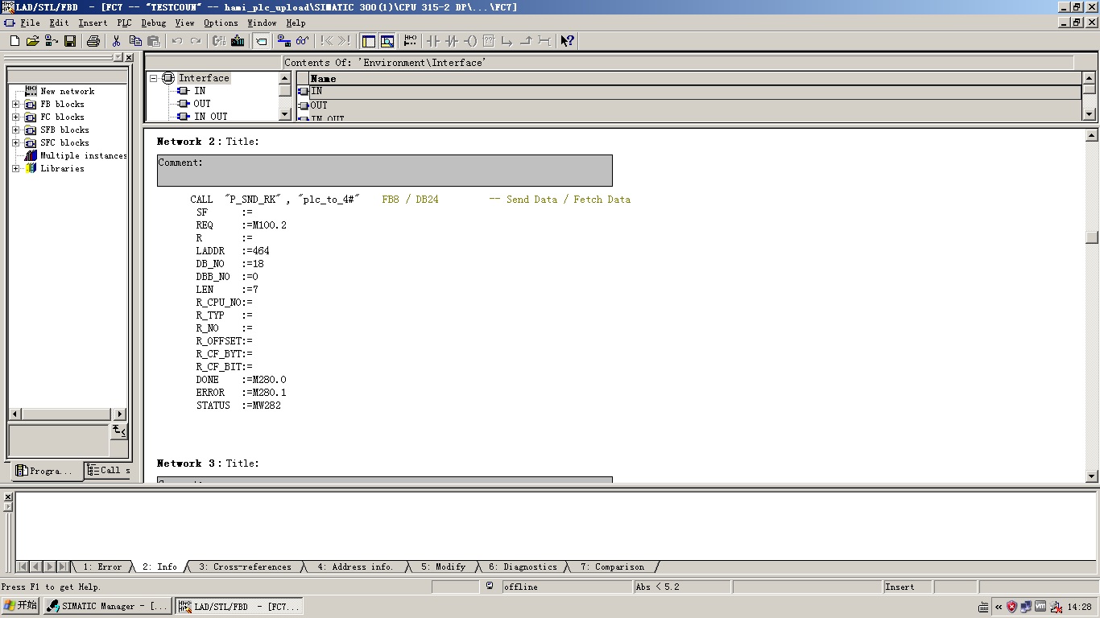Click the Print toolbar icon
This screenshot has width=1100, height=618.
(x=93, y=41)
